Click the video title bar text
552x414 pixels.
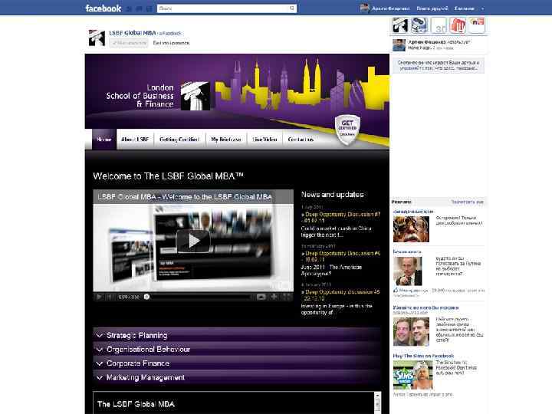pyautogui.click(x=185, y=197)
